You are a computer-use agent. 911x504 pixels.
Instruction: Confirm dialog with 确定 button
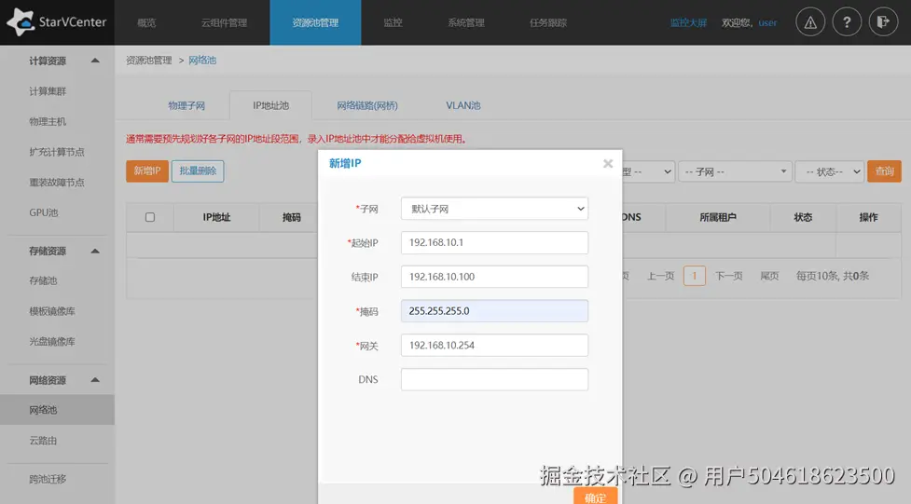click(596, 497)
